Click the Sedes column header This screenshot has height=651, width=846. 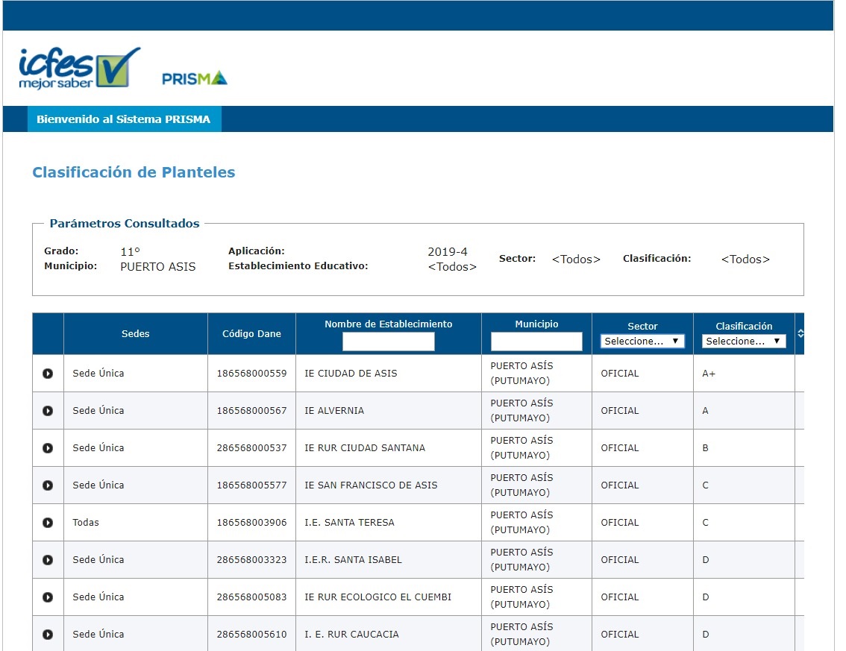click(x=136, y=334)
